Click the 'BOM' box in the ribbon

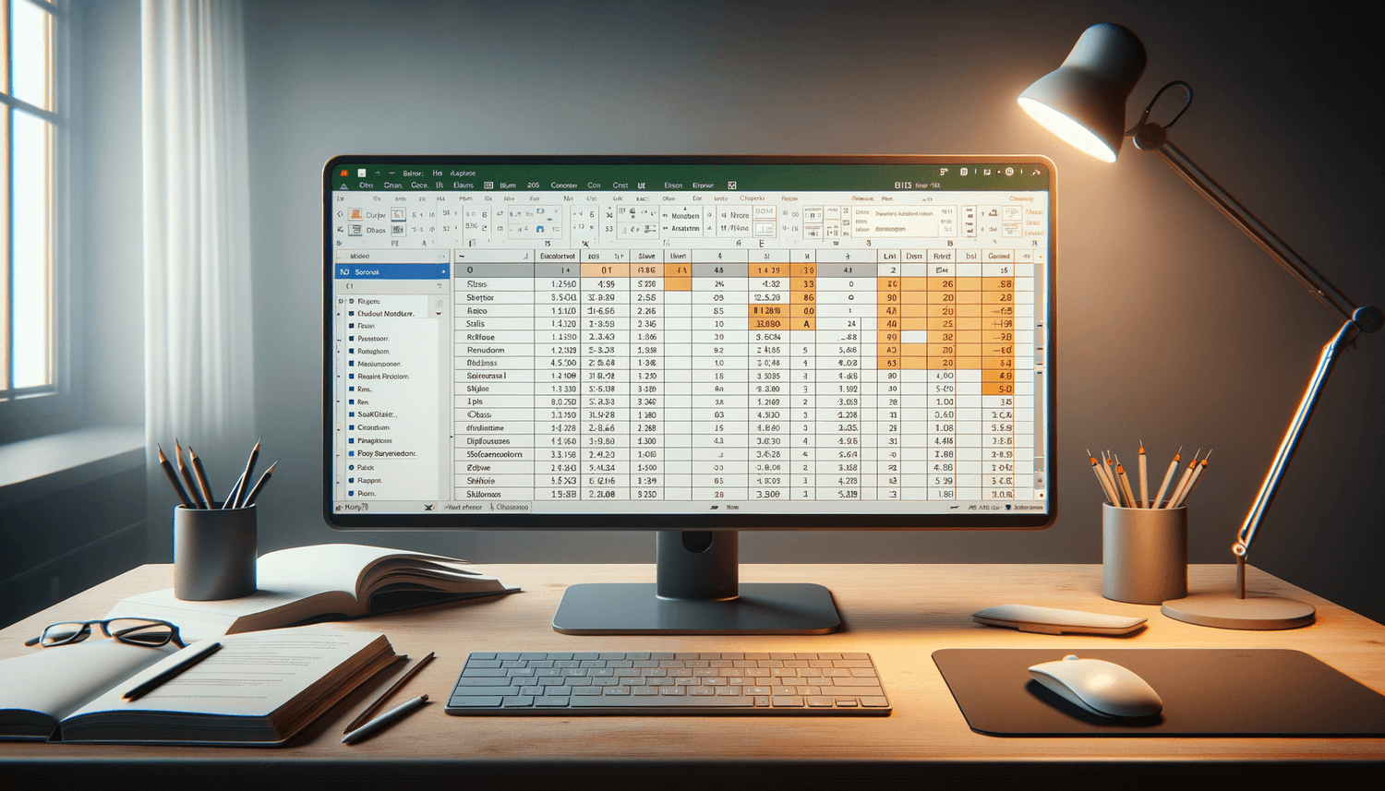(764, 211)
